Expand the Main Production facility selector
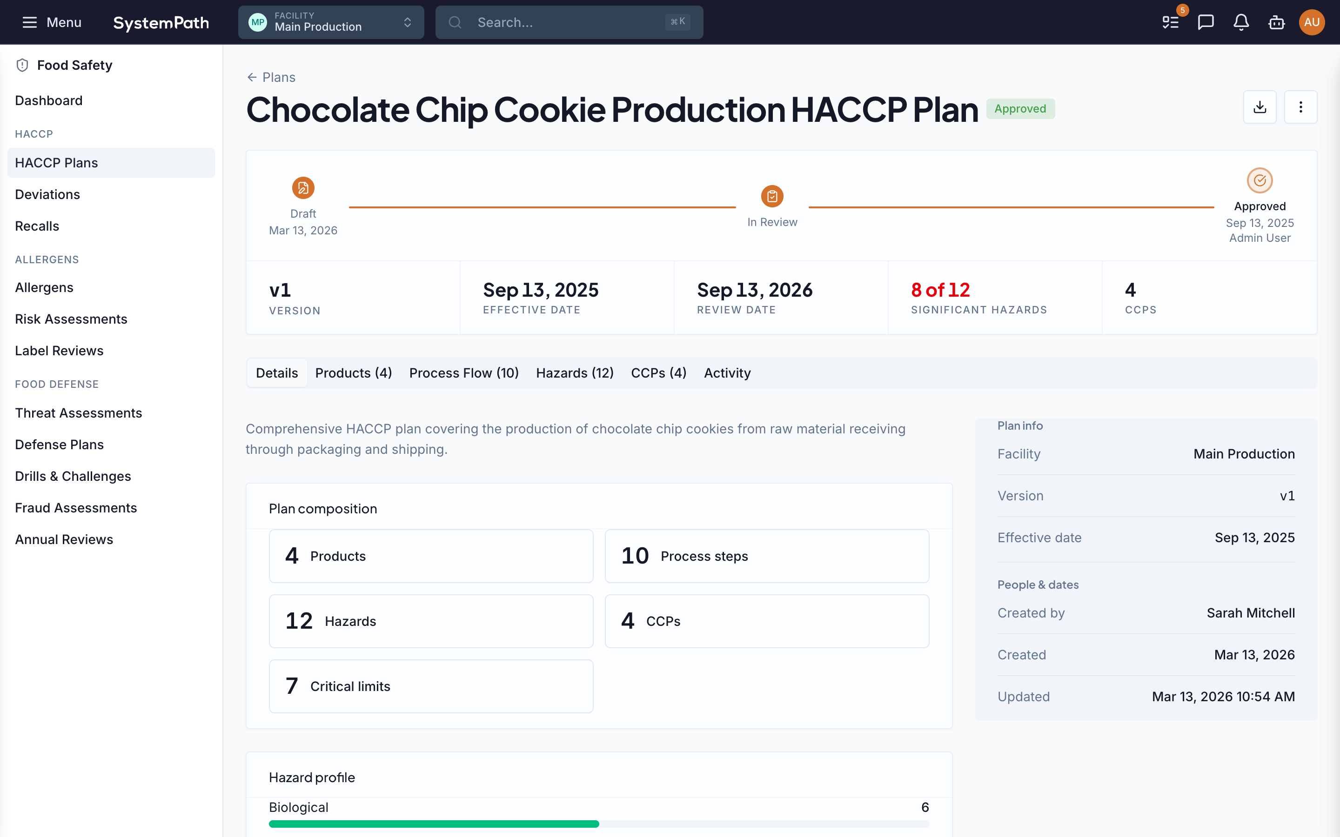Screen dimensions: 1340x837 click(330, 22)
